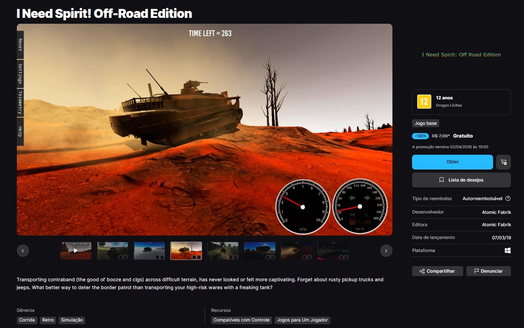Click the Windows platform icon
Viewport: 524px width, 328px height.
(x=508, y=251)
